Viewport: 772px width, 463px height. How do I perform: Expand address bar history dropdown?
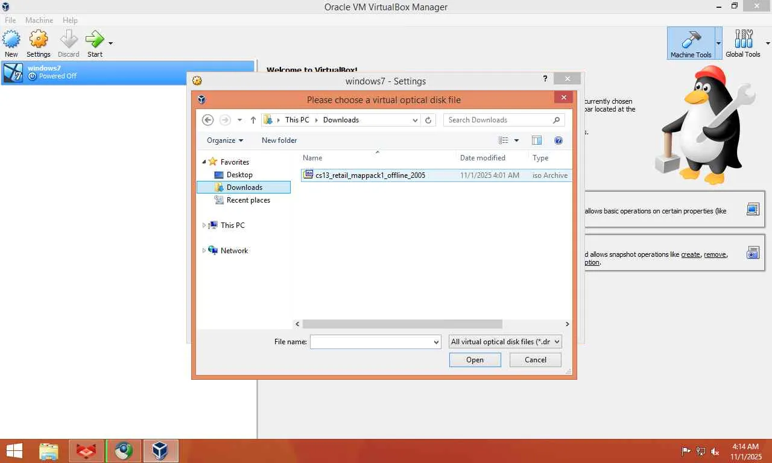point(415,120)
